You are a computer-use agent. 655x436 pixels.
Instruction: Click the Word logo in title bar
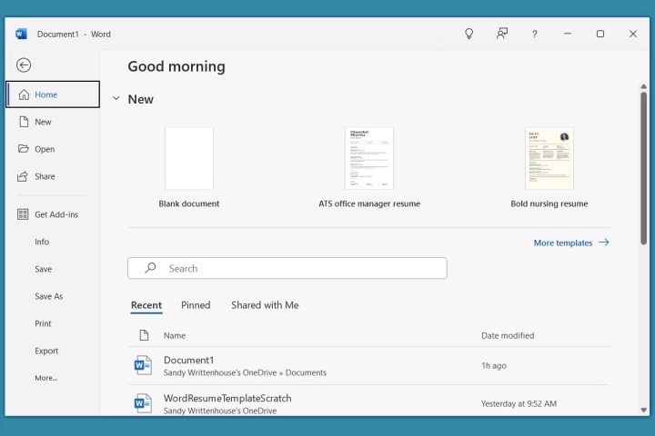[x=21, y=34]
